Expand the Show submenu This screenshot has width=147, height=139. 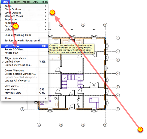[x=24, y=98]
